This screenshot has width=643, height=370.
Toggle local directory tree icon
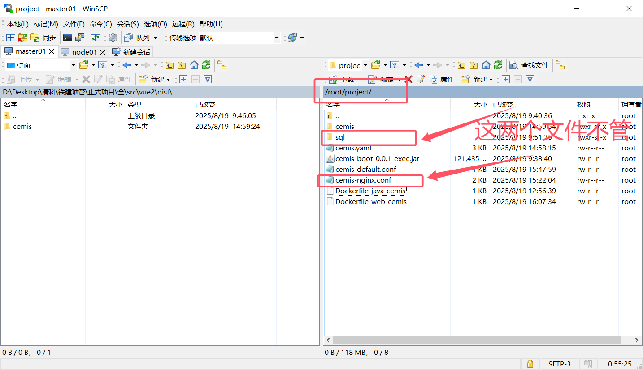point(222,65)
